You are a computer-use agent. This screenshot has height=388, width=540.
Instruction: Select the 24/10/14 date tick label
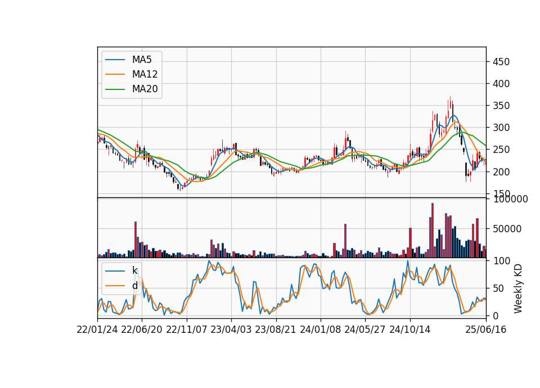click(x=410, y=330)
